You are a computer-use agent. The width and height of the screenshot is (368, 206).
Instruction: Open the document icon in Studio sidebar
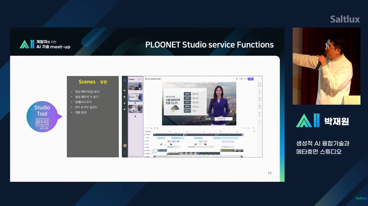(124, 97)
